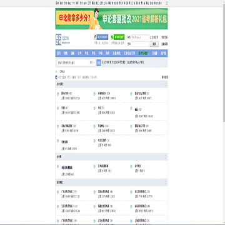The image size is (225, 225).
Task: Sign in with the blue QQ penguin button
Action: 101,37
